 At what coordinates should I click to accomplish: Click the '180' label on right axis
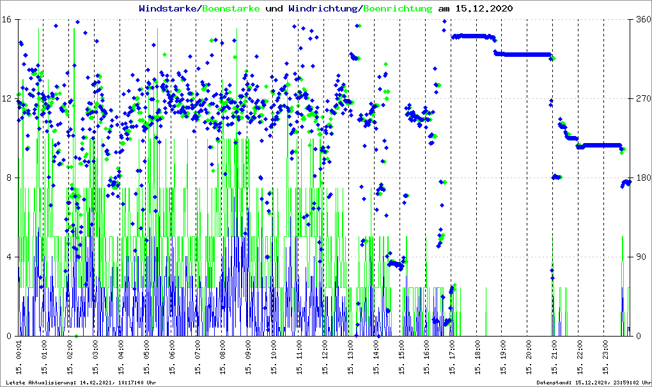click(x=642, y=178)
